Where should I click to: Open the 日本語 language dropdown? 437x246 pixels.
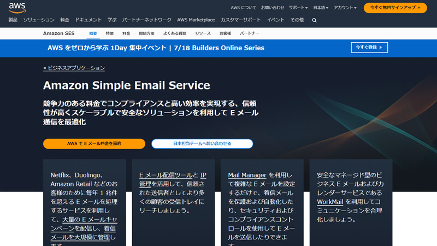(321, 8)
